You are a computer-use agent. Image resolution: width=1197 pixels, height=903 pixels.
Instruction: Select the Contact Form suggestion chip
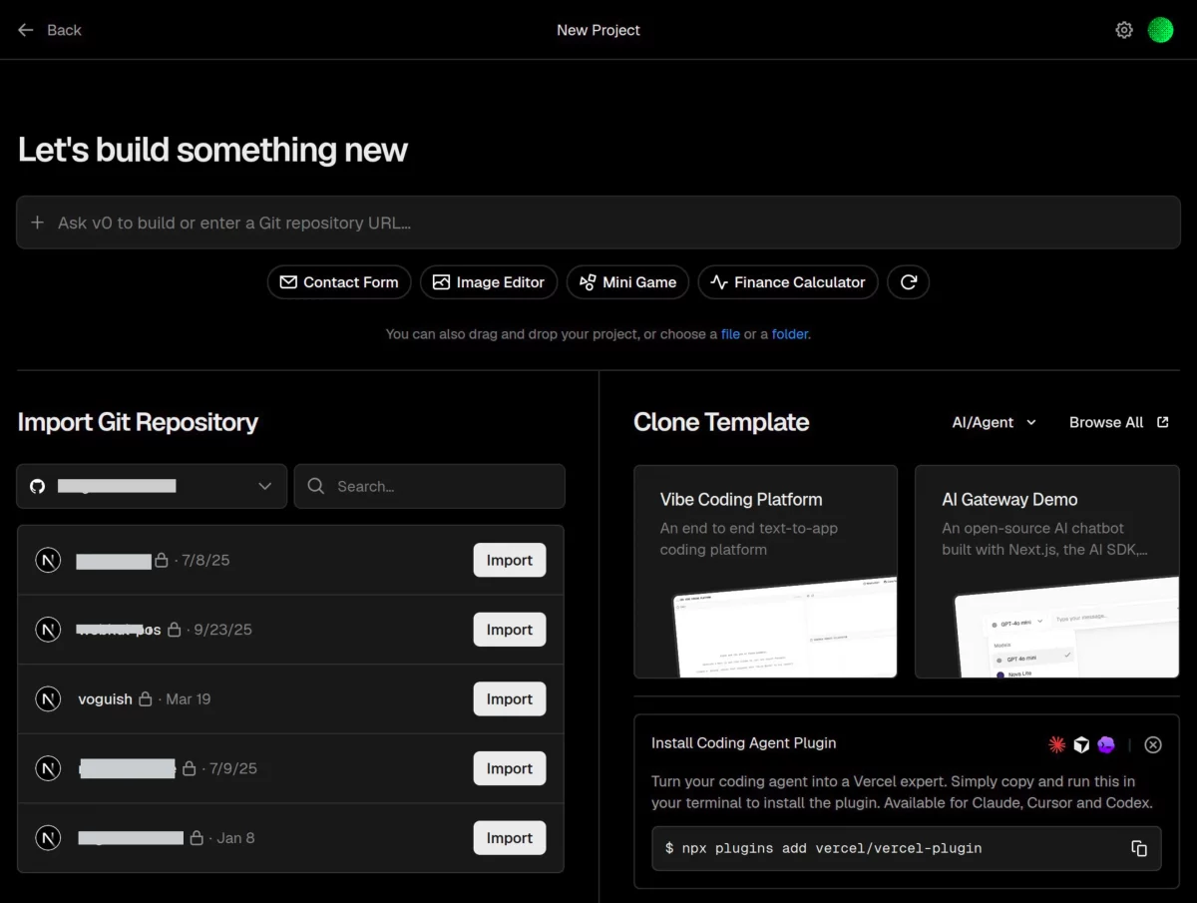click(x=339, y=282)
